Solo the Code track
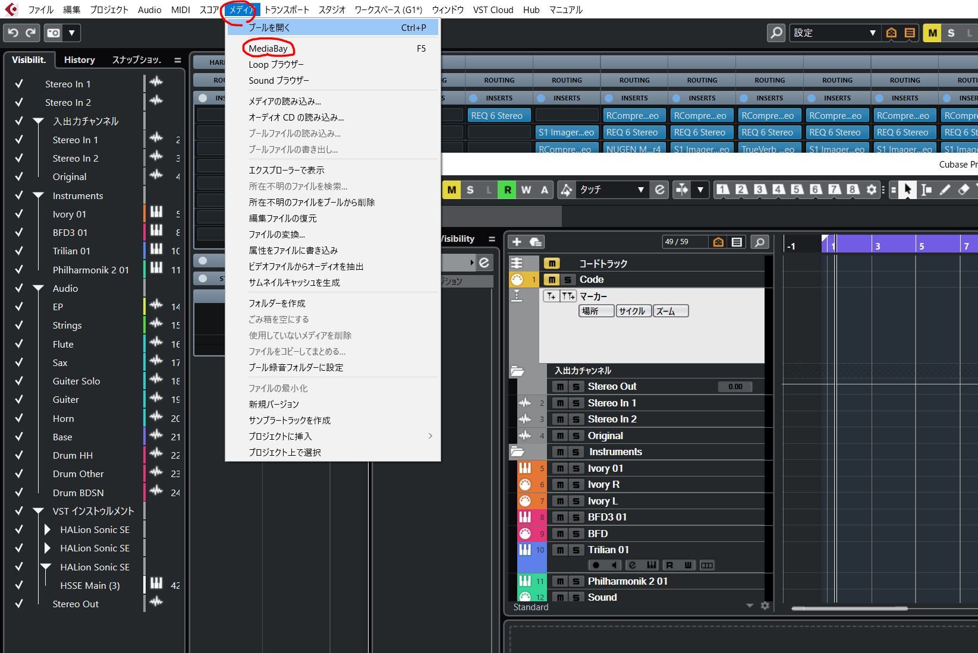Screen dimensions: 978x653 pyautogui.click(x=568, y=280)
